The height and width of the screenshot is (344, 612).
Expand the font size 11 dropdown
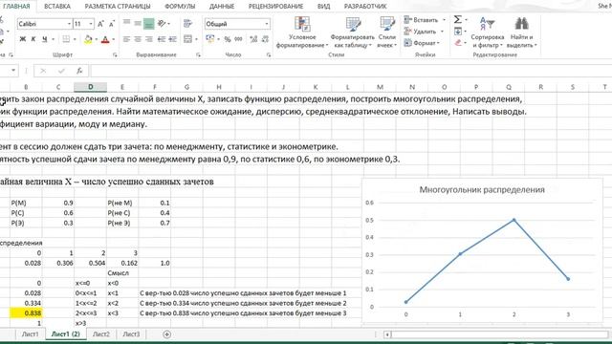(x=91, y=24)
